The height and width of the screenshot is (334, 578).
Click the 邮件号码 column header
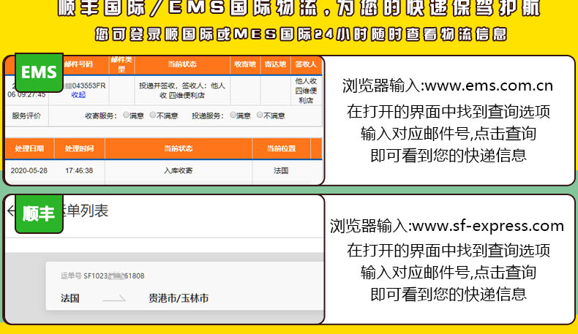pos(78,64)
